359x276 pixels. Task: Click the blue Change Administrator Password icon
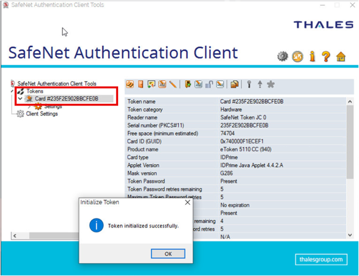pyautogui.click(x=198, y=84)
